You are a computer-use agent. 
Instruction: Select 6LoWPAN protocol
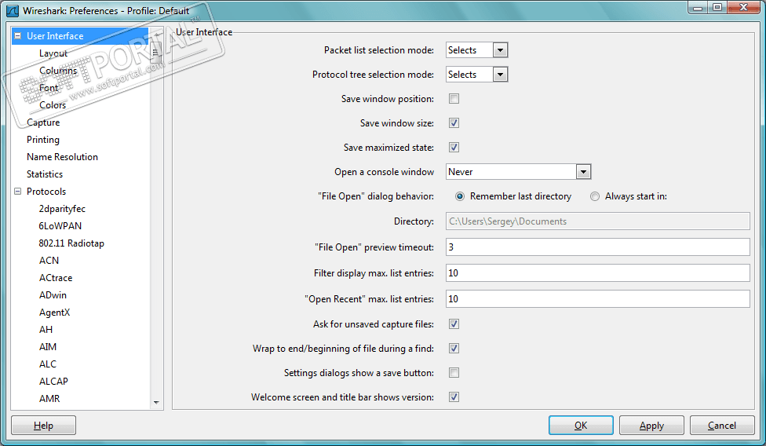click(x=60, y=225)
